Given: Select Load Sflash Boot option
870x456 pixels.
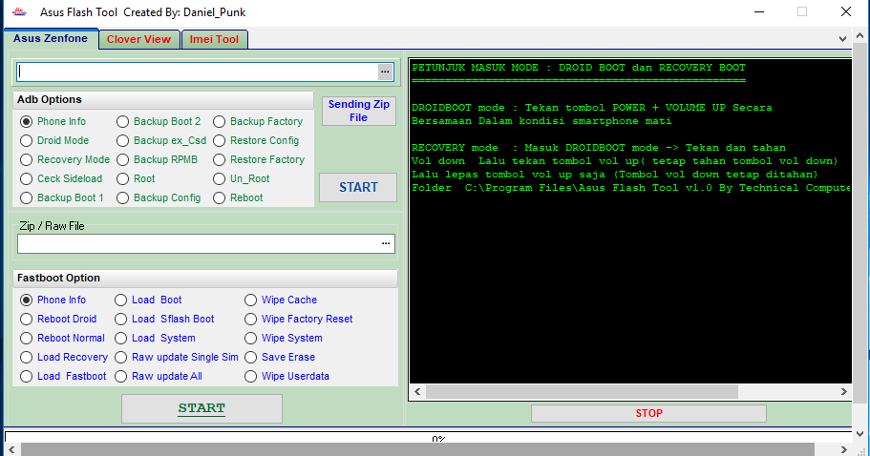Looking at the screenshot, I should [x=164, y=320].
